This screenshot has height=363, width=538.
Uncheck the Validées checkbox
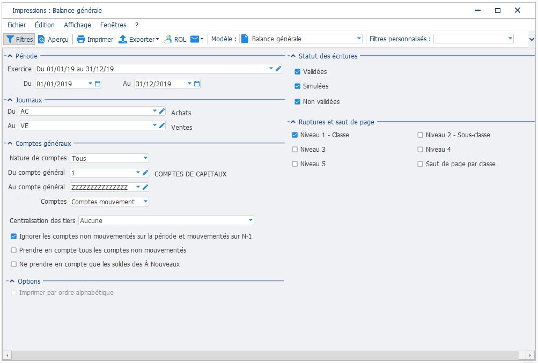click(298, 72)
